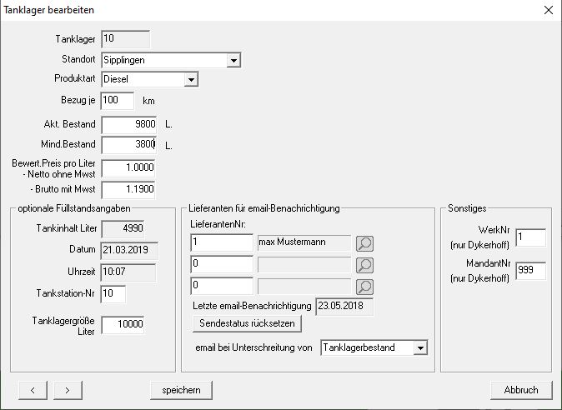Click the speichern button
The width and height of the screenshot is (562, 410).
[182, 390]
